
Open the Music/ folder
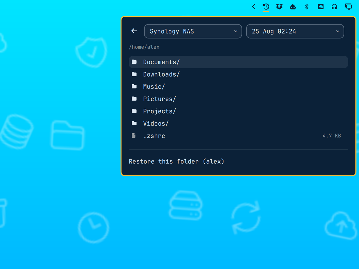pos(238,86)
